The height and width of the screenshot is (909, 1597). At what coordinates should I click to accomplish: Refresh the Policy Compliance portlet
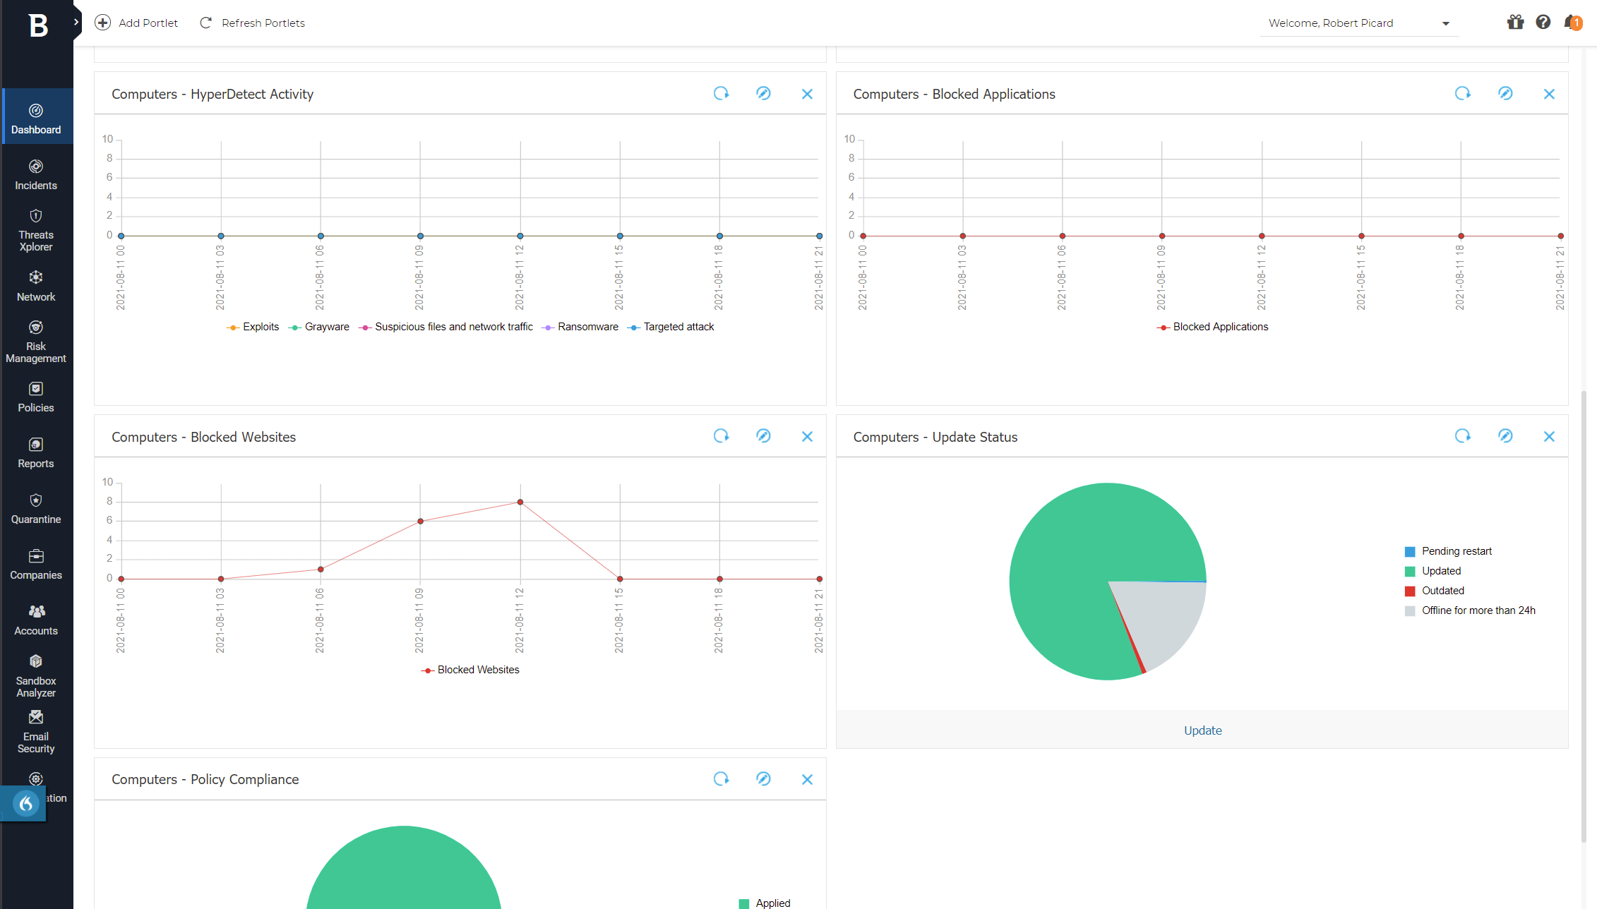click(721, 778)
